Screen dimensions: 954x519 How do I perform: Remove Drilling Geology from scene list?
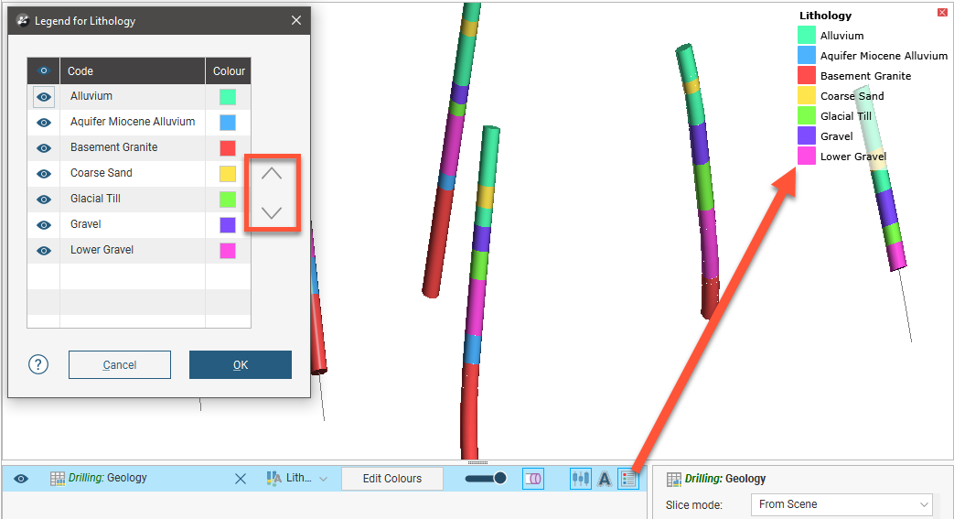241,479
